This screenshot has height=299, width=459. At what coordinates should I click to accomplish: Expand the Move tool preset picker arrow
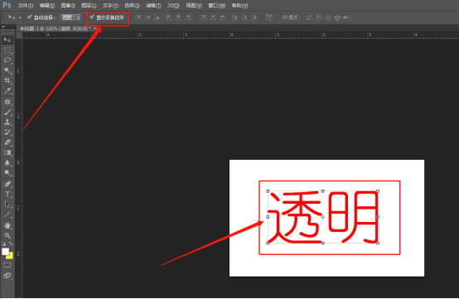[x=20, y=18]
